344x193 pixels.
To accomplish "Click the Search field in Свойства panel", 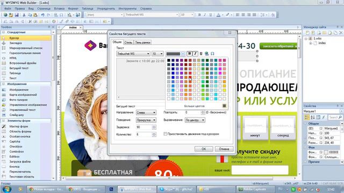I will [335, 117].
